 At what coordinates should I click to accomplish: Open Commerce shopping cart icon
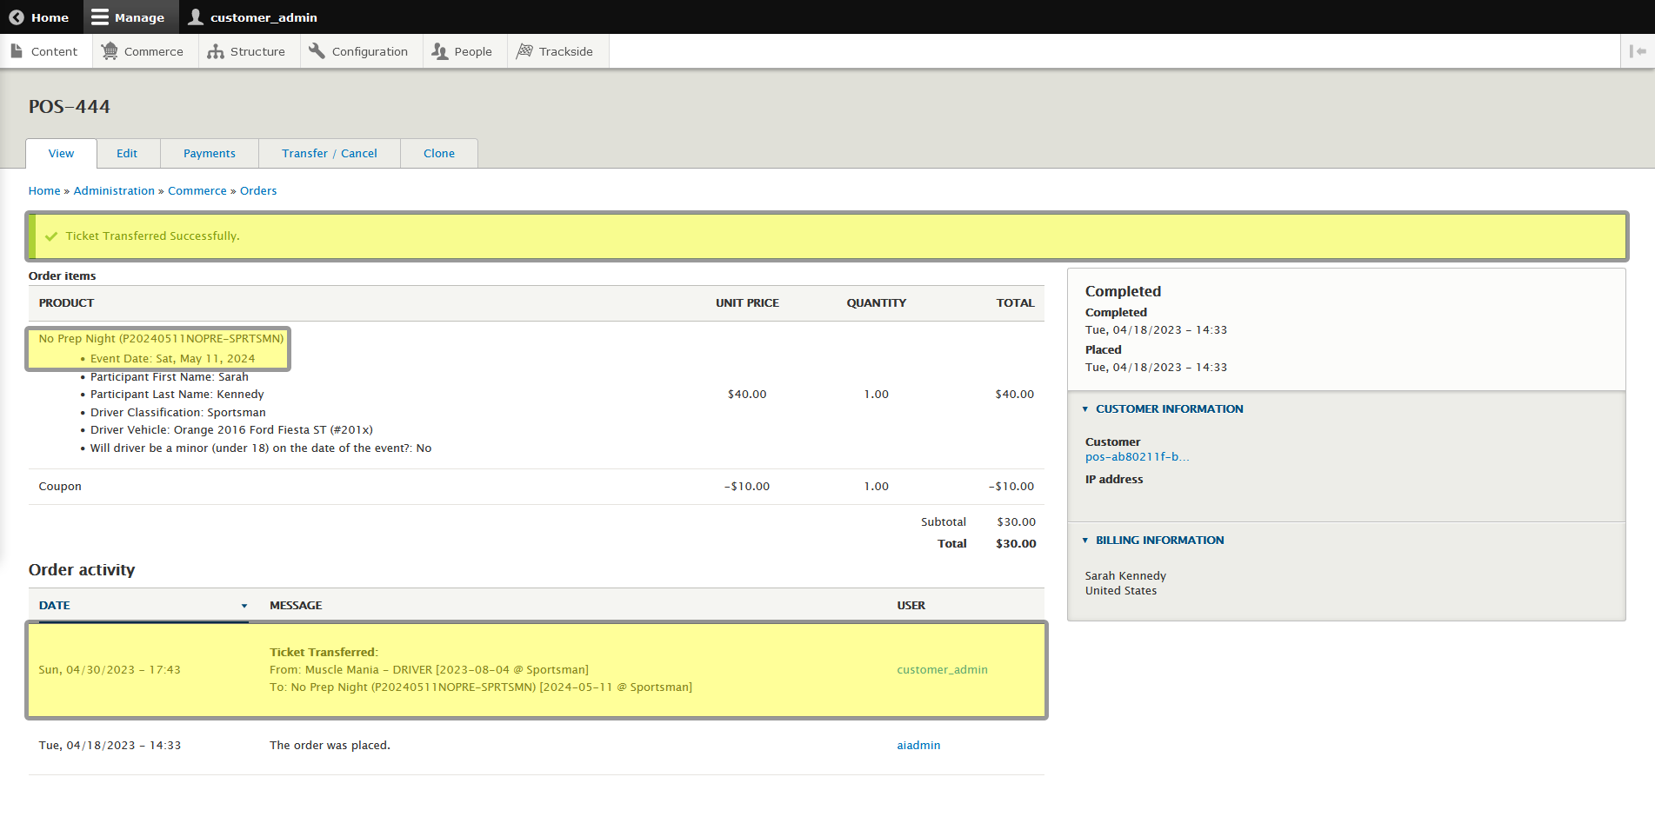110,51
